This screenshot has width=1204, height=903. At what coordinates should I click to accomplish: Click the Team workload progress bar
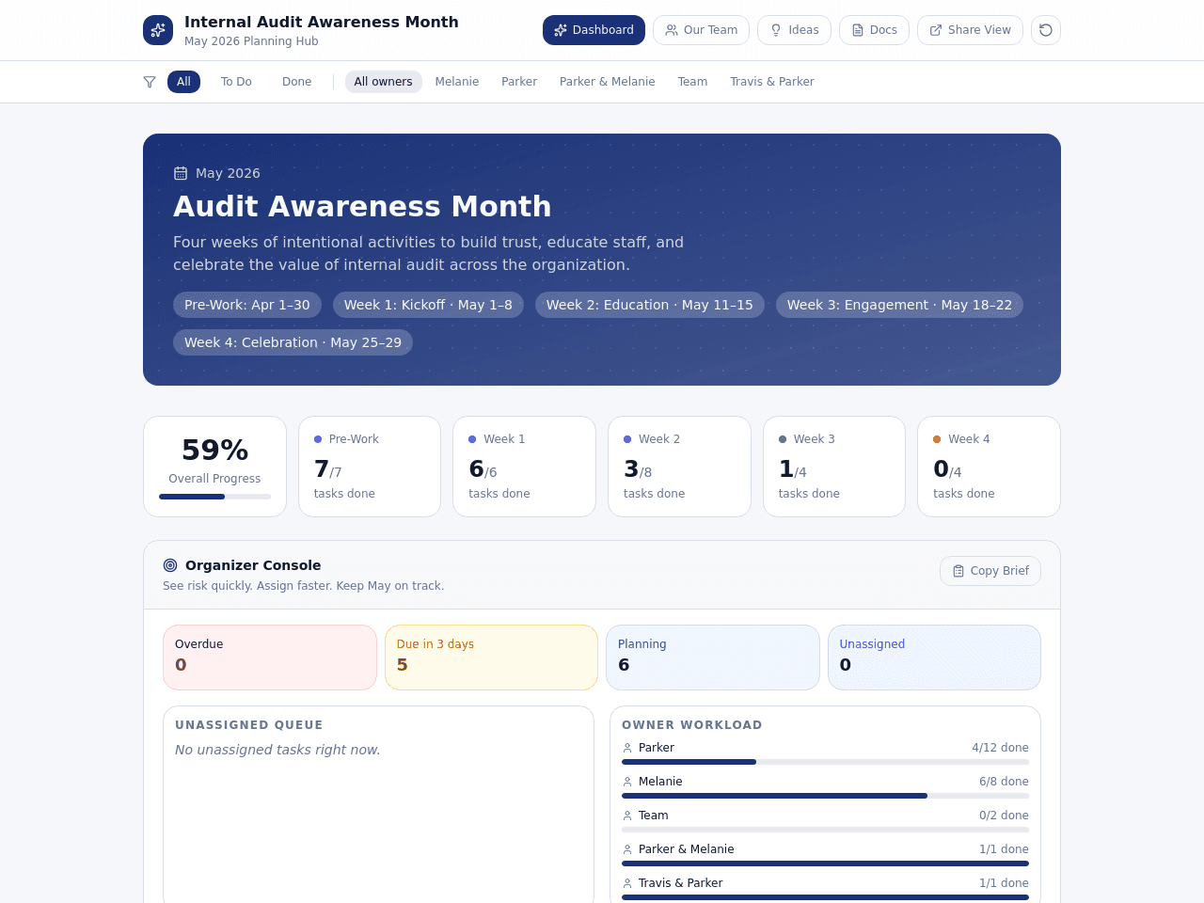click(x=825, y=830)
